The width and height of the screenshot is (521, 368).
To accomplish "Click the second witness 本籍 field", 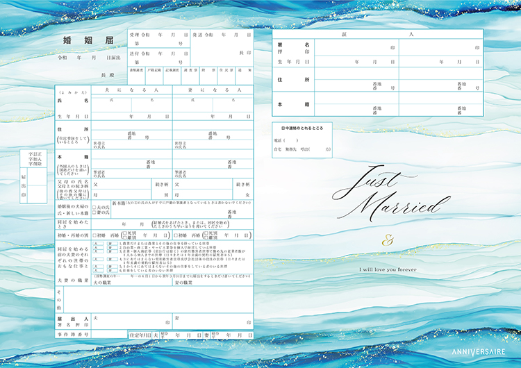I will (x=441, y=104).
